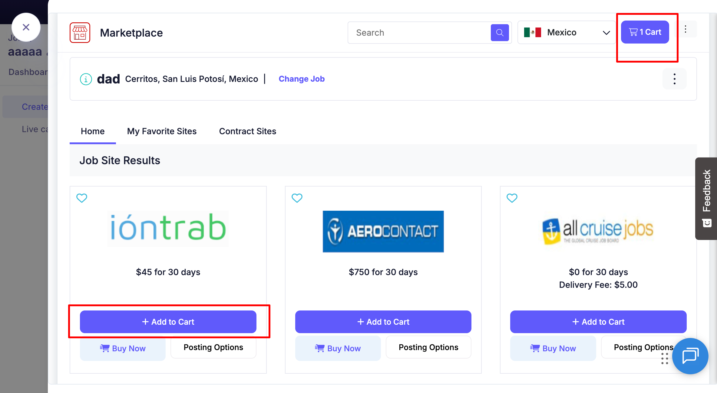
Task: Click Buy Now for All Cruise Jobs
Action: point(553,348)
